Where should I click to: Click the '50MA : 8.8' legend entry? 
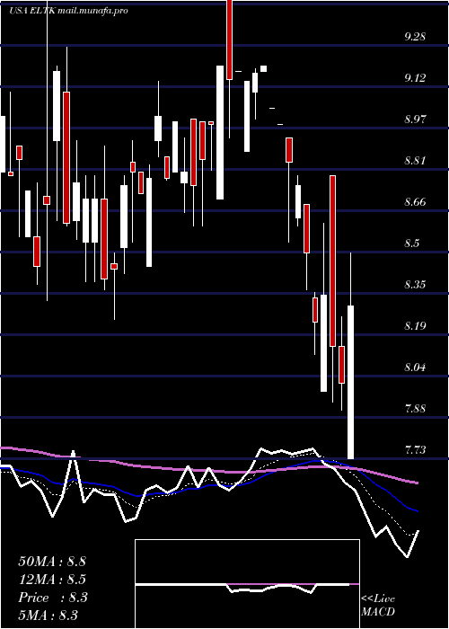pyautogui.click(x=52, y=562)
